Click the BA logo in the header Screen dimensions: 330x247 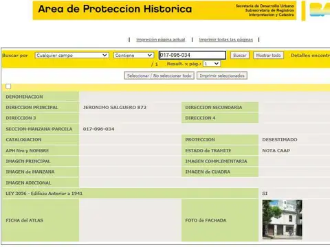pyautogui.click(x=320, y=10)
